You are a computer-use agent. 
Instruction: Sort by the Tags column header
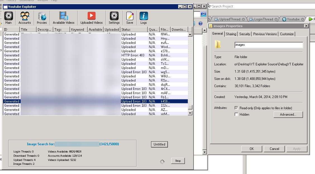(62, 30)
